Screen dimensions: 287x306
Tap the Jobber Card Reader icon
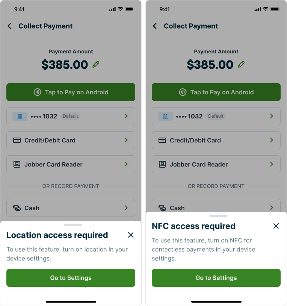point(17,164)
